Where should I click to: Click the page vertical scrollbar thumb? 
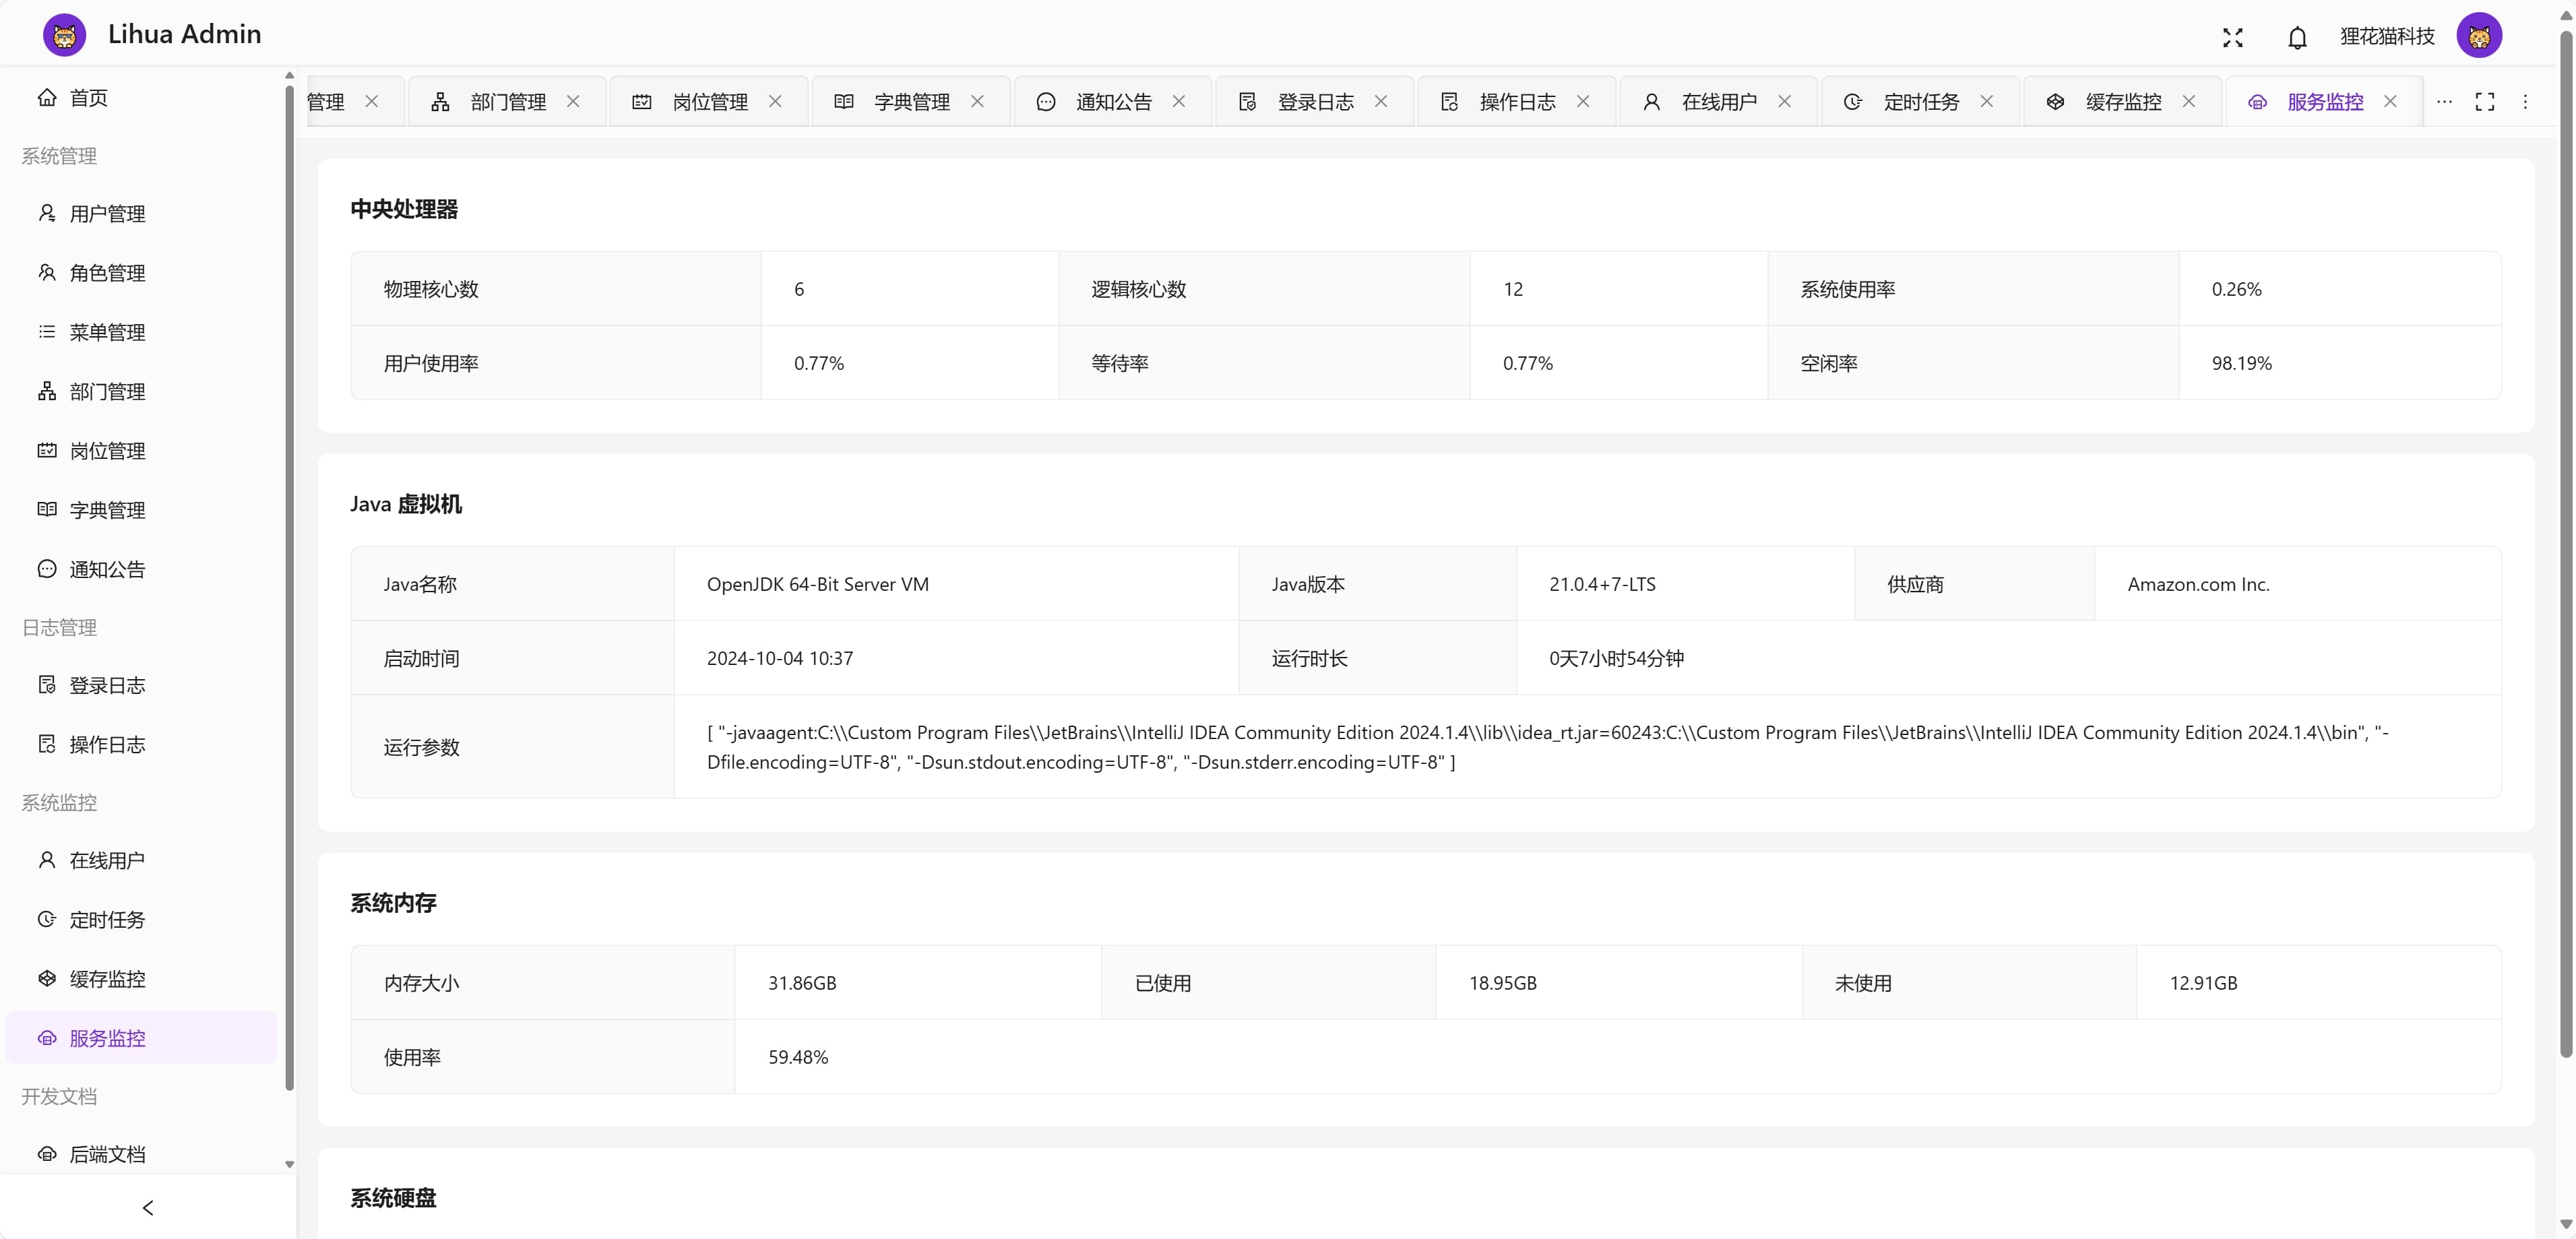2566,544
